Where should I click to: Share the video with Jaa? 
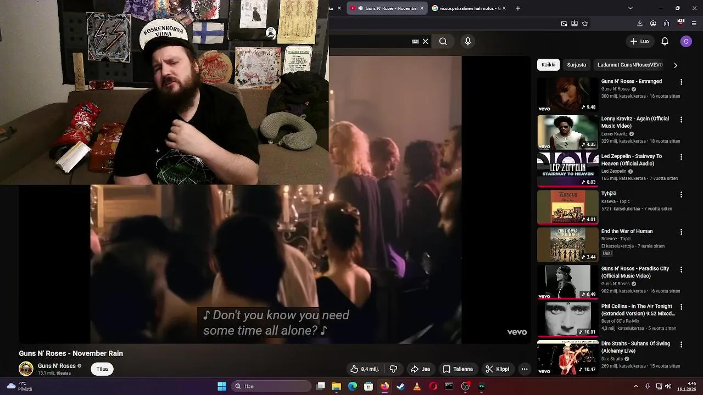coord(420,369)
